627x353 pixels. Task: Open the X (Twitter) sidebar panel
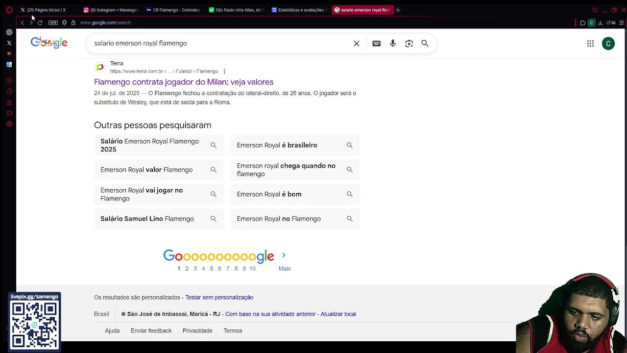click(9, 43)
